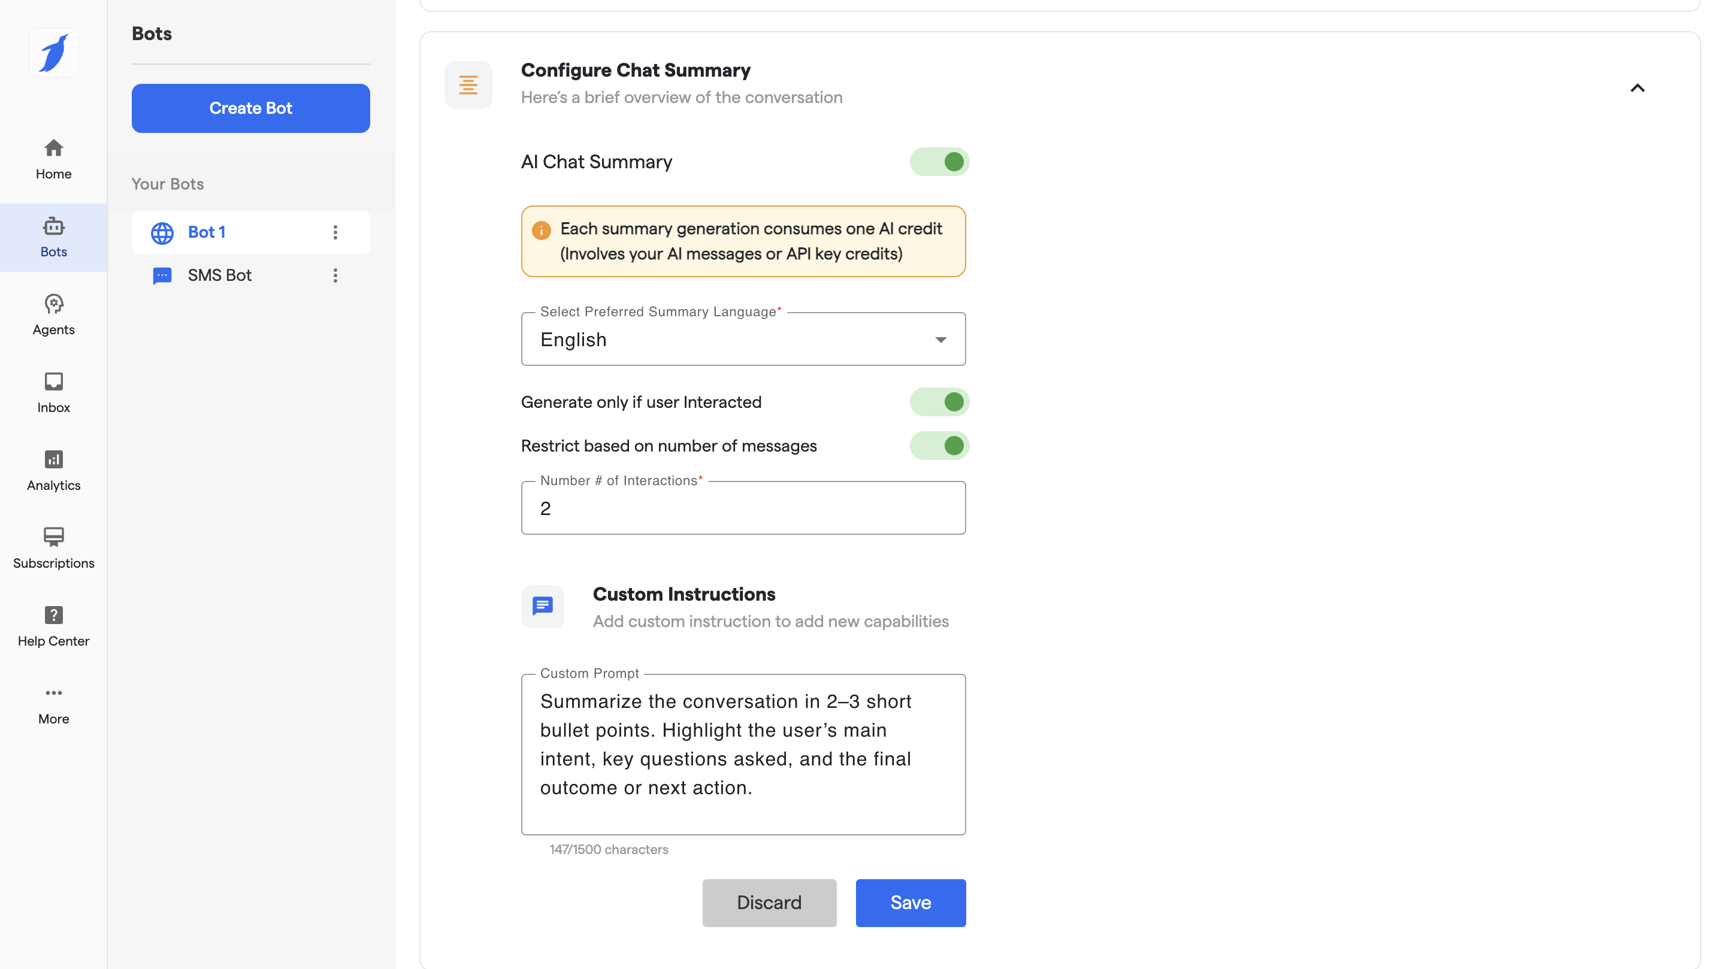
Task: Select Bot 1 in bots list
Action: pyautogui.click(x=206, y=232)
